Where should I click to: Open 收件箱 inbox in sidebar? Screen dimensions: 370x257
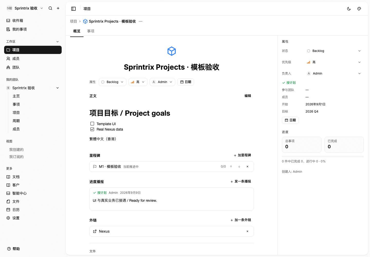pyautogui.click(x=33, y=21)
